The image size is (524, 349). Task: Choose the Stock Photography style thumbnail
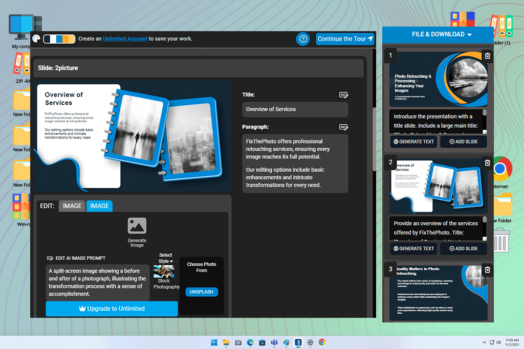tap(164, 272)
